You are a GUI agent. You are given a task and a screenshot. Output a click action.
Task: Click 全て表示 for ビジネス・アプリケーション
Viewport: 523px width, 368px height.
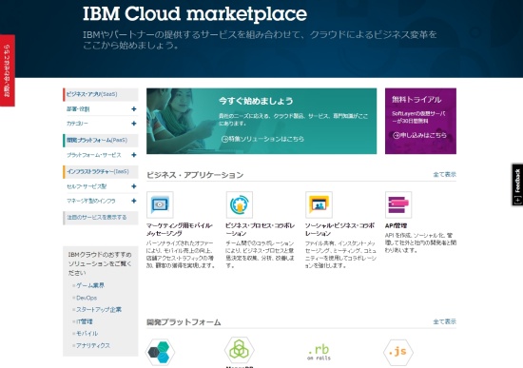444,175
